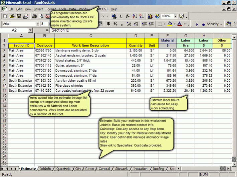Open the Name Box dropdown arrow
237x177 pixels.
(30, 30)
